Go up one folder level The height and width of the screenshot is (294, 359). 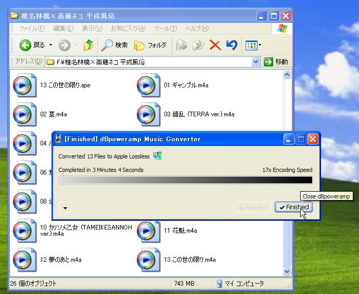(x=88, y=45)
